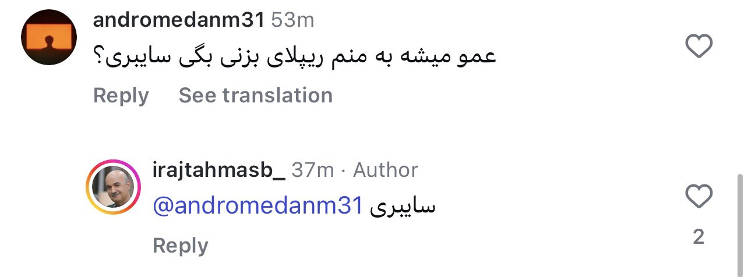
Task: Click the Author label
Action: click(386, 170)
